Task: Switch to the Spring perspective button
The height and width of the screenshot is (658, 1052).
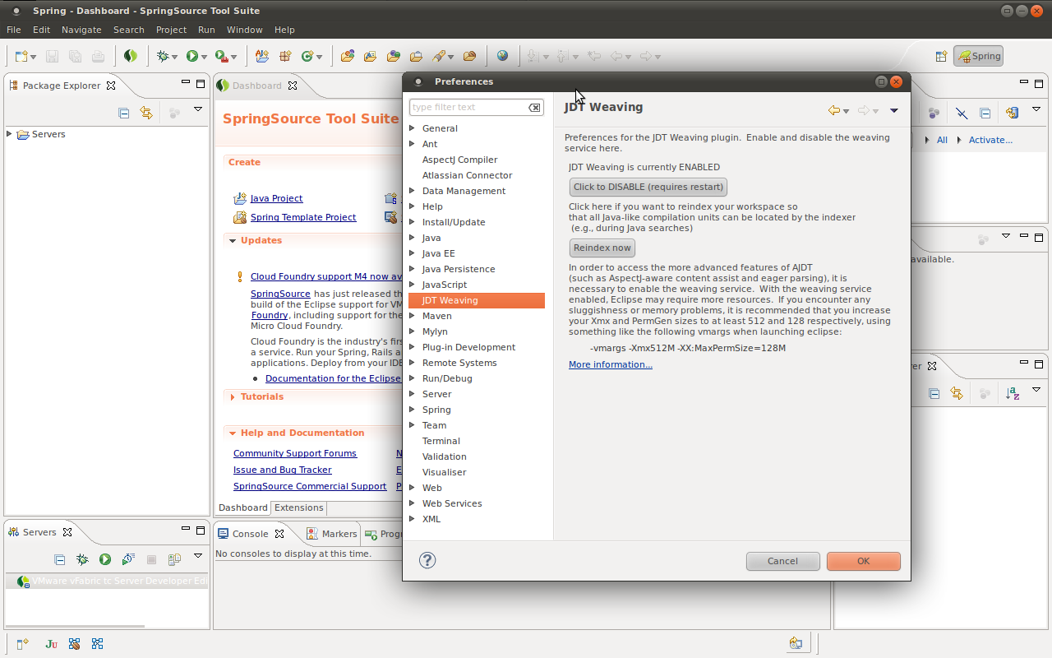Action: [x=978, y=56]
